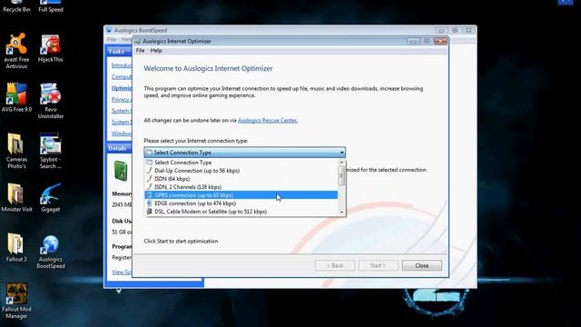The width and height of the screenshot is (581, 327).
Task: Open the Fallout 3 folder icon
Action: pyautogui.click(x=16, y=247)
